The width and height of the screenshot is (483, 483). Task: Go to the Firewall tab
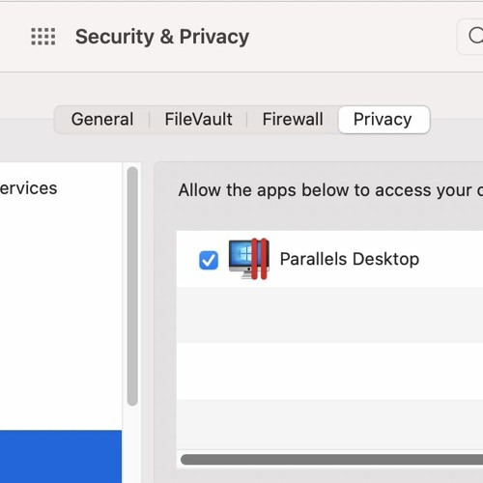(x=293, y=119)
